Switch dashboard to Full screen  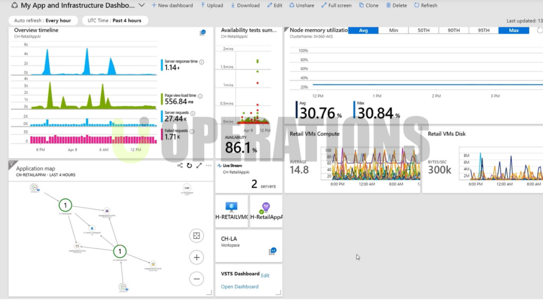pyautogui.click(x=336, y=5)
